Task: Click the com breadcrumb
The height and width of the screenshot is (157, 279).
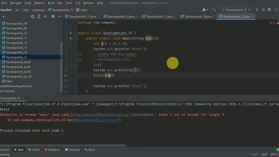Action: (x=25, y=10)
